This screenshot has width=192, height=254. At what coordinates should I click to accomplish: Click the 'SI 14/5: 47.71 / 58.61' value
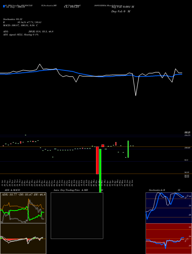pos(30,22)
